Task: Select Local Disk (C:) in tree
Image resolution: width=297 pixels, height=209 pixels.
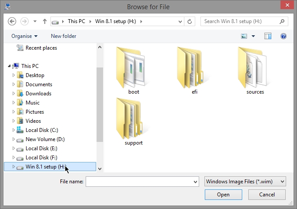Action: coord(42,130)
